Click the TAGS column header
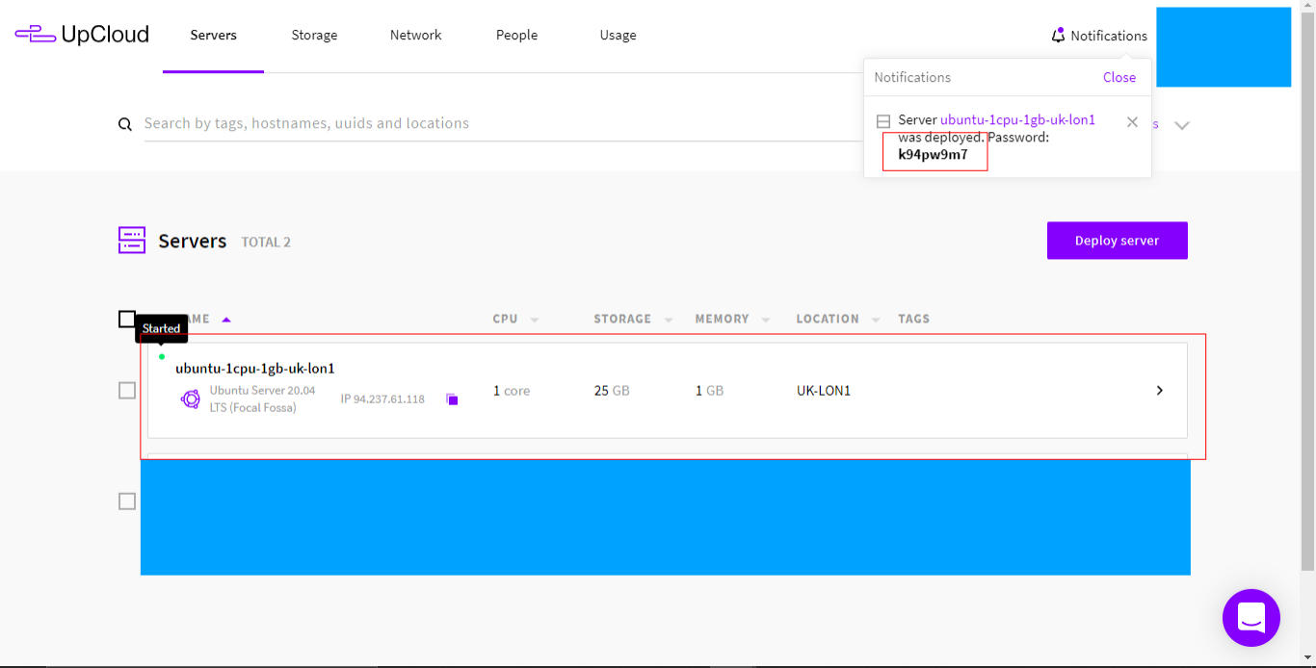This screenshot has width=1316, height=668. click(913, 319)
